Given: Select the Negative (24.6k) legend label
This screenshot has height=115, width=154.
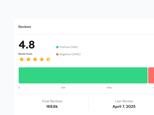Looking at the screenshot, I should click(x=70, y=54).
